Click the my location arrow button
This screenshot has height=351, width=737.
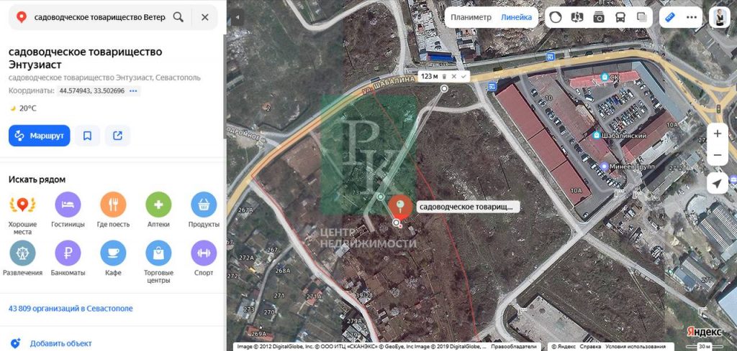tap(718, 183)
